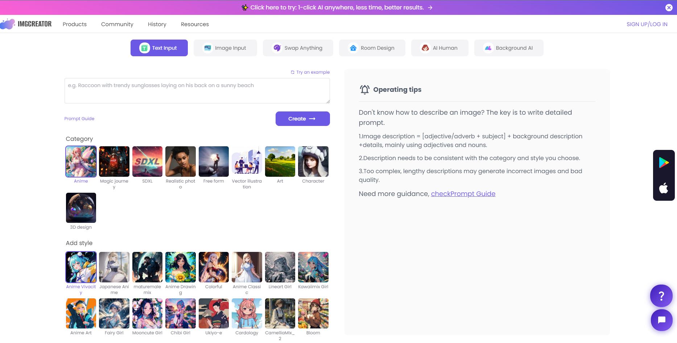677x343 pixels.
Task: Open the Prompt Guide link
Action: click(79, 119)
